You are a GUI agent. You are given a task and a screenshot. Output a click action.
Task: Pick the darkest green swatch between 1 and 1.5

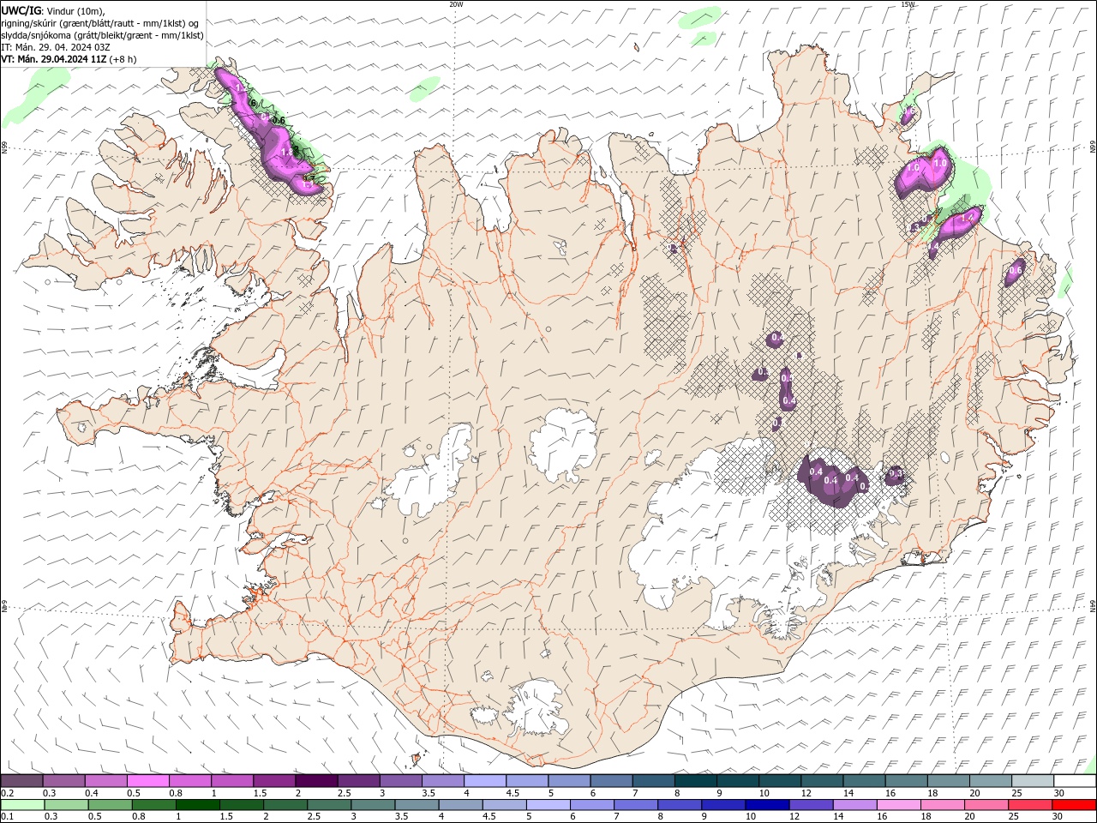point(197,805)
